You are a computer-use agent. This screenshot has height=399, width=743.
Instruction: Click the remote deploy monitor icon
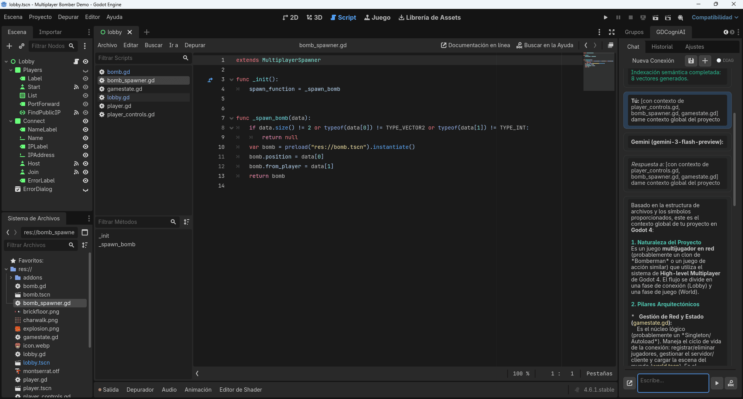(643, 17)
